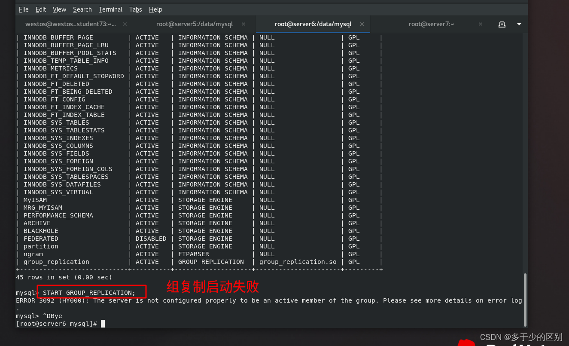569x346 pixels.
Task: Click the INNODB_FT_INDEX_CACHE row name
Action: tap(64, 107)
